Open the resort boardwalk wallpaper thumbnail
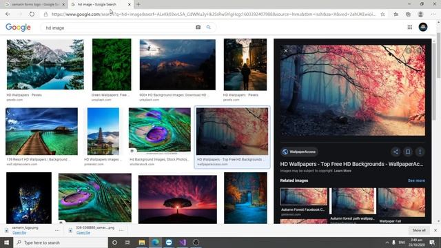This screenshot has height=248, width=441. point(41,132)
